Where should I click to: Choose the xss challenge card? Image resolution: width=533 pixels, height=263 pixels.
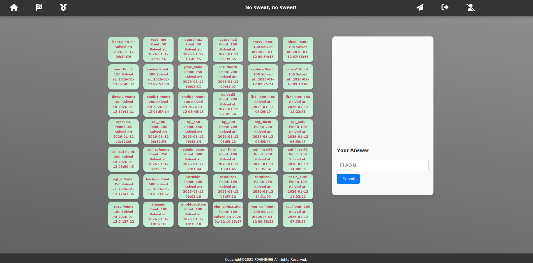click(x=298, y=214)
